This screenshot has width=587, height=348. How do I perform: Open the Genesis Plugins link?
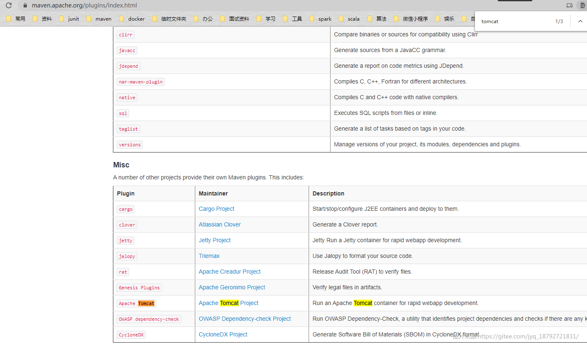point(139,288)
